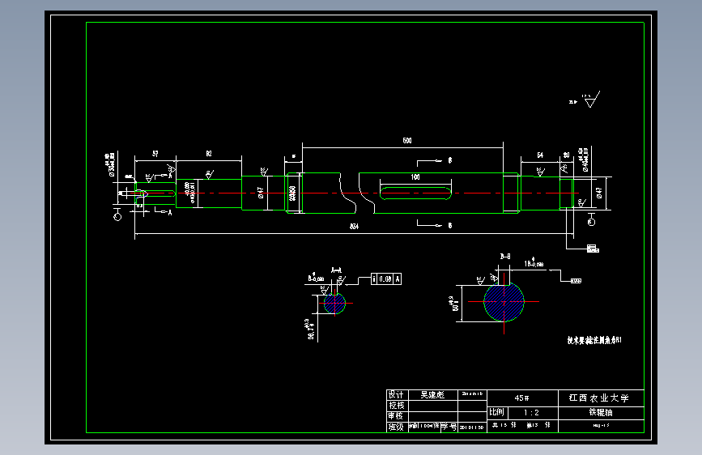Click the 铁辊轴 part name cell
The height and width of the screenshot is (455, 702).
coord(600,412)
